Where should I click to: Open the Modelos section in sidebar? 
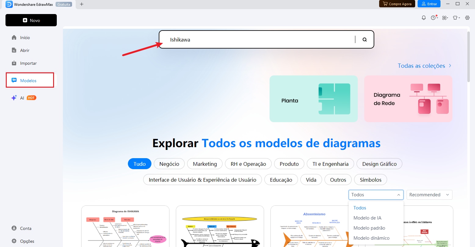coord(28,80)
